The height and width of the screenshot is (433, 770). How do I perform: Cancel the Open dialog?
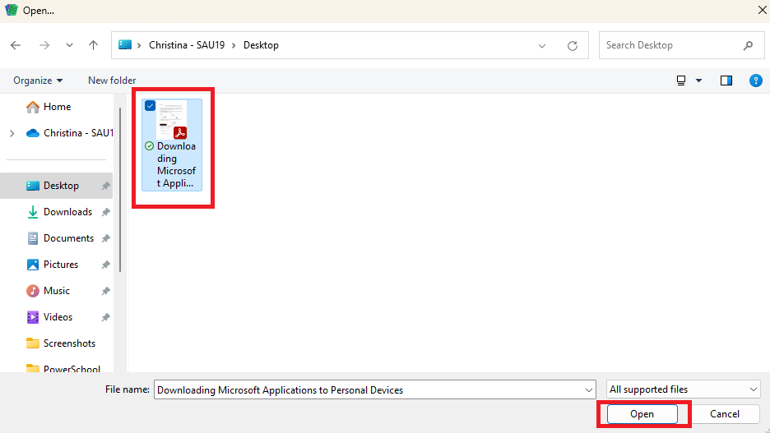pos(724,414)
